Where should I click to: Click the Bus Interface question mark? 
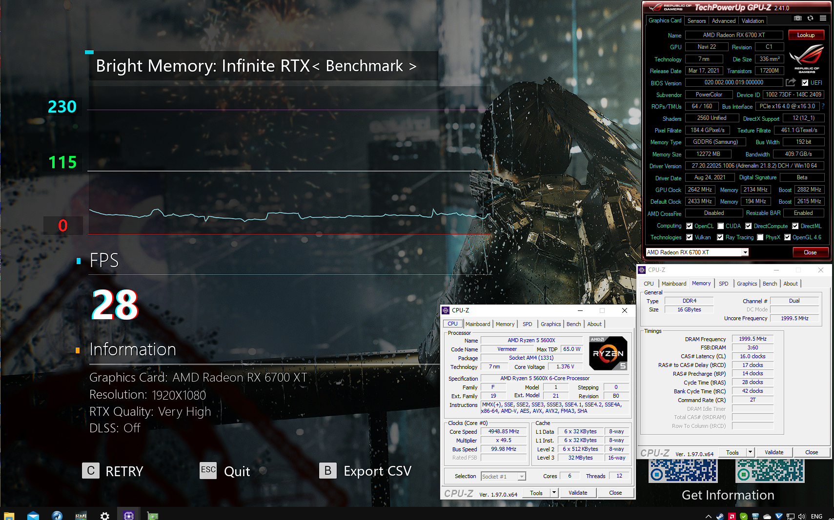823,106
